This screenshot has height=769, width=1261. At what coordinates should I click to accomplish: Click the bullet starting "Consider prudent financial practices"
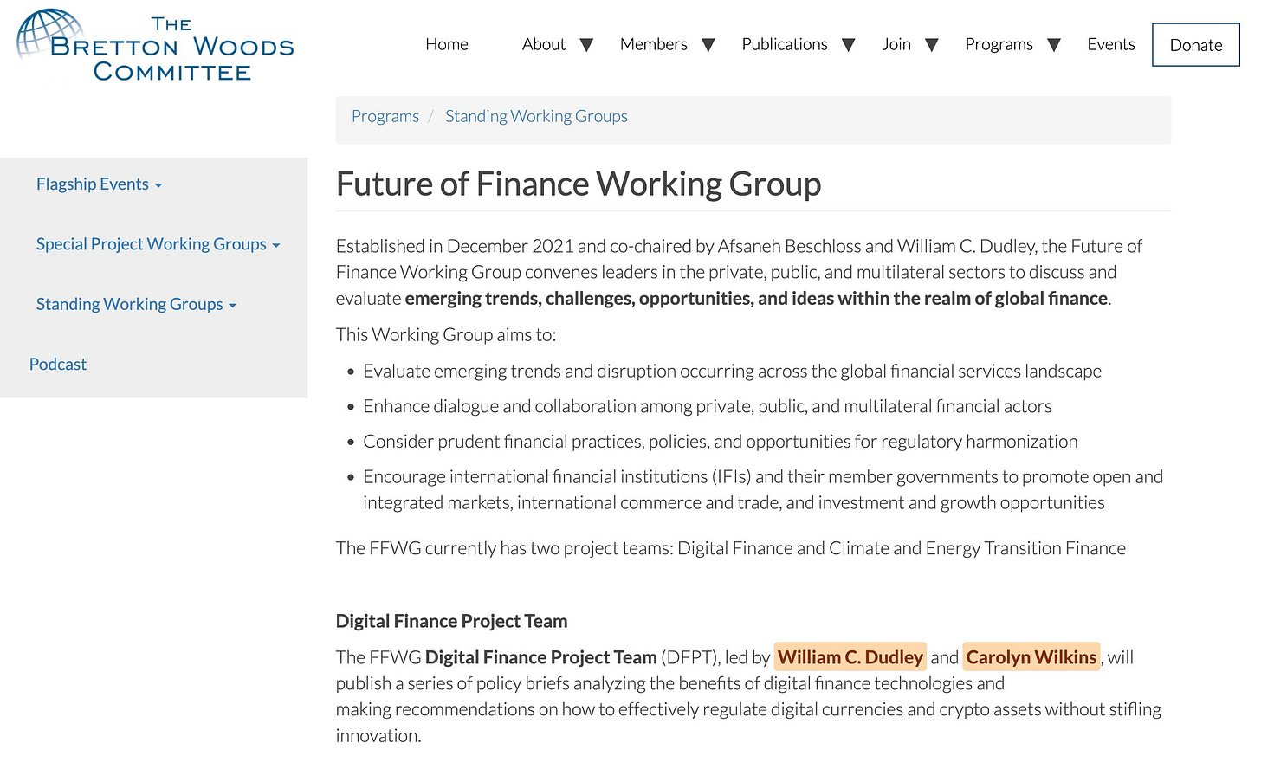click(721, 442)
